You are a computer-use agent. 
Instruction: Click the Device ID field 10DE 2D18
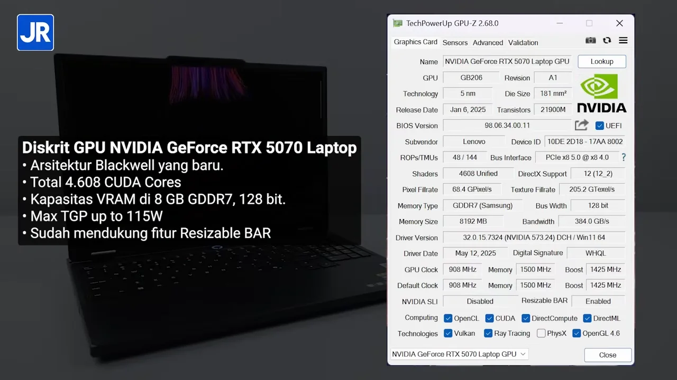(x=585, y=141)
